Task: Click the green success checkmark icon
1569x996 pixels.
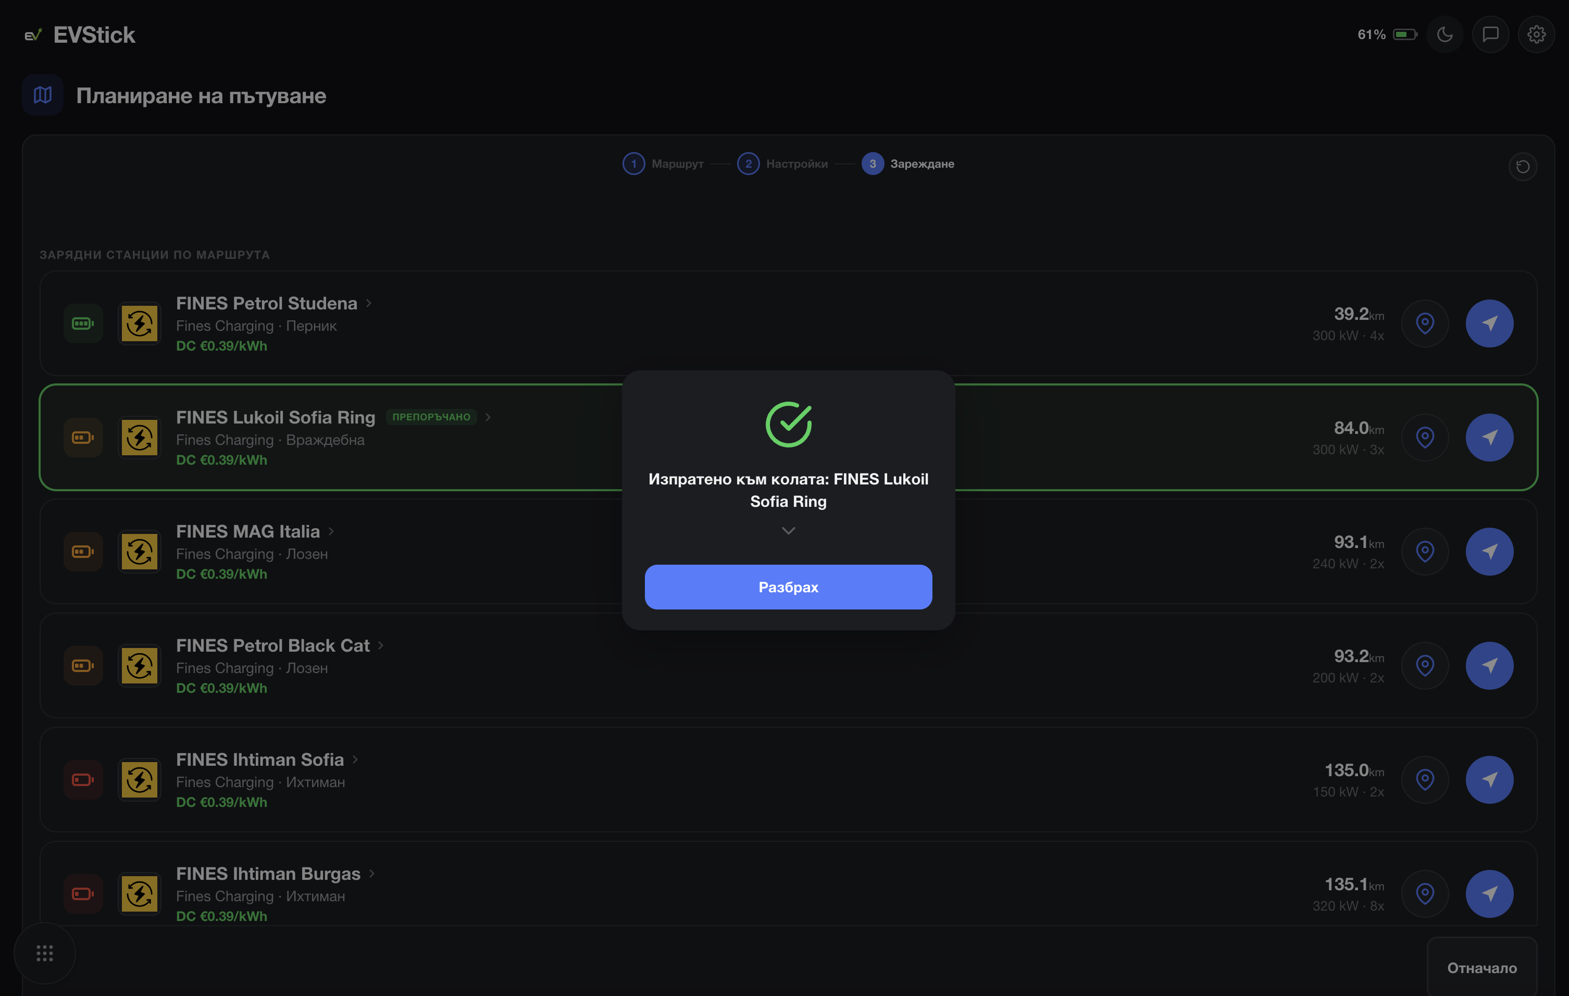Action: click(x=789, y=424)
